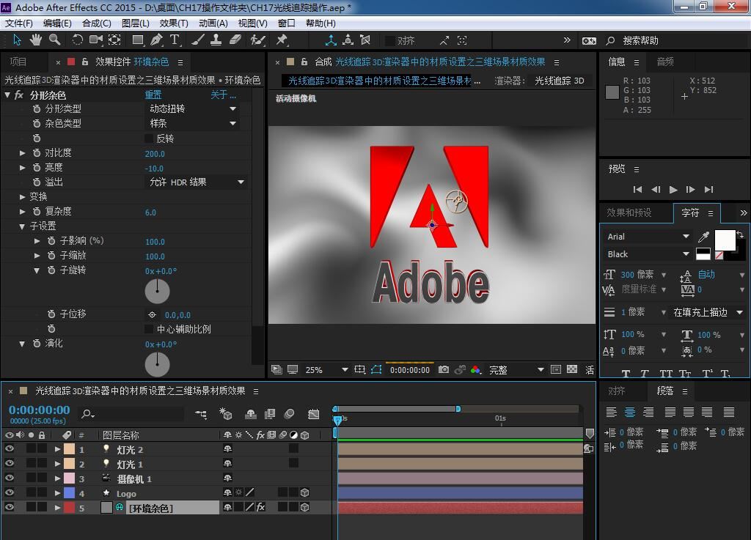Click the 子旋转 angle dial
This screenshot has width=751, height=540.
point(157,292)
